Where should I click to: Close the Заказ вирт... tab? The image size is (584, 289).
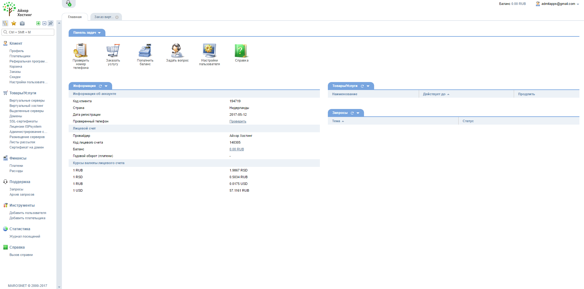click(117, 17)
